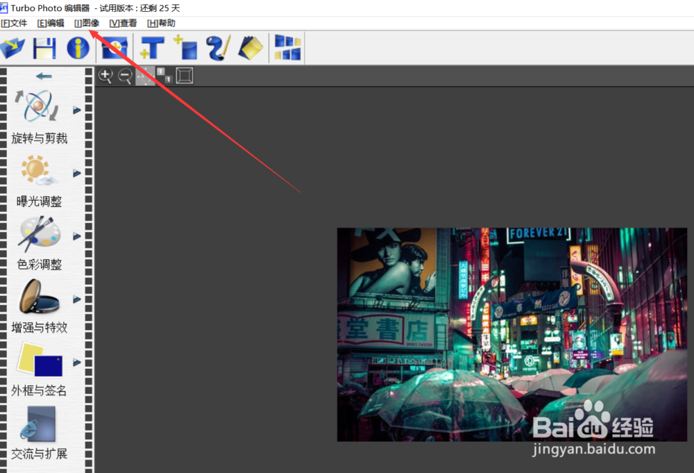694x473 pixels.
Task: Open the 色彩调整 palette icon
Action: click(39, 233)
